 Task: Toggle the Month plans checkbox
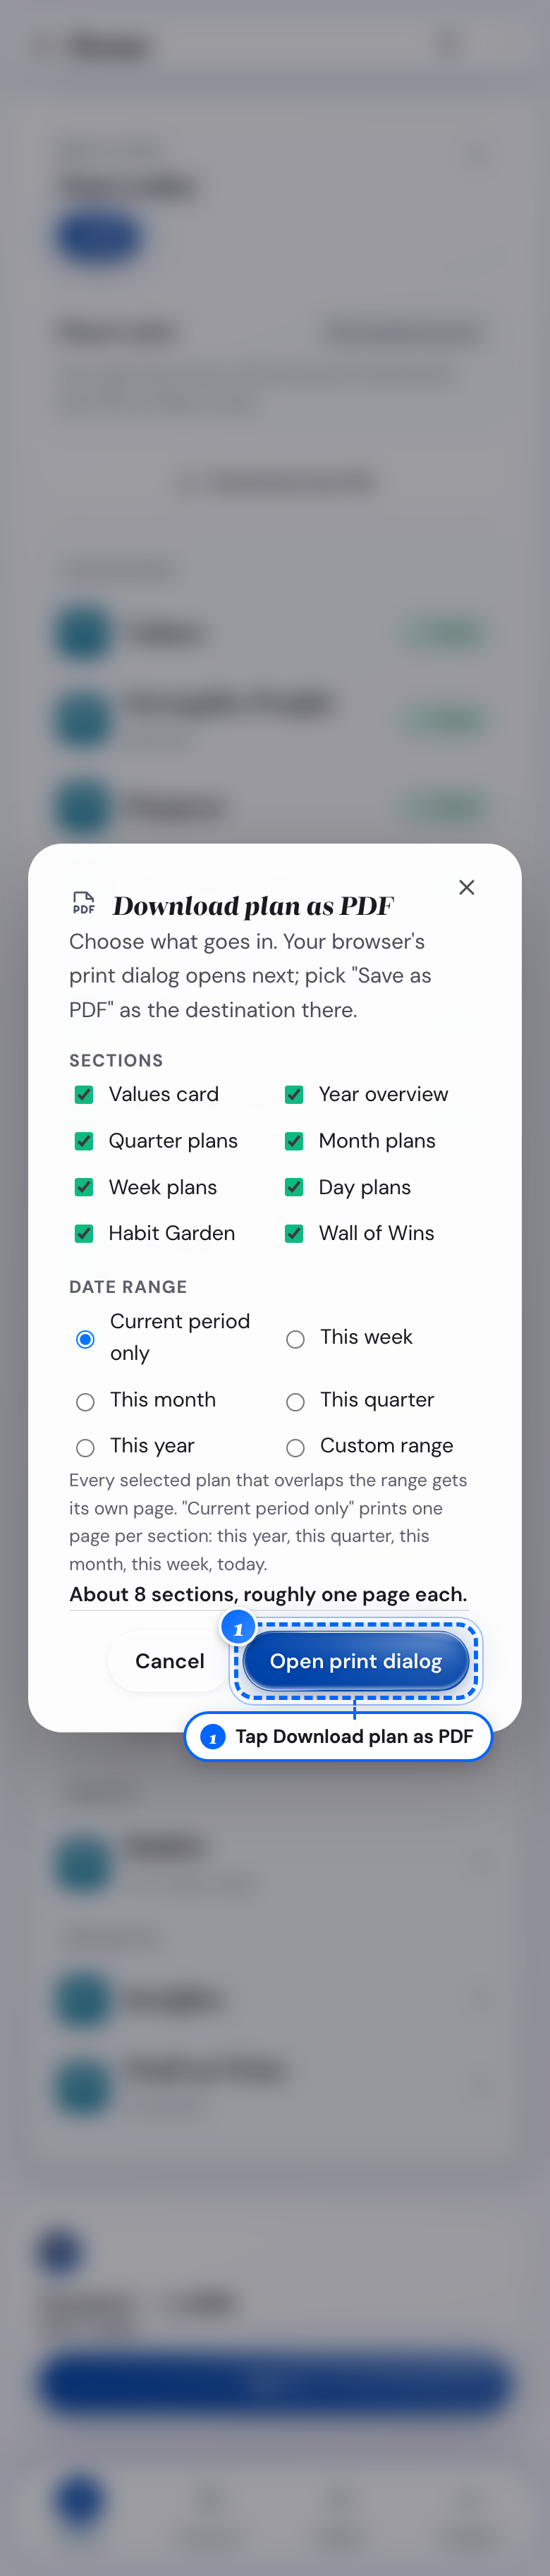tap(294, 1141)
